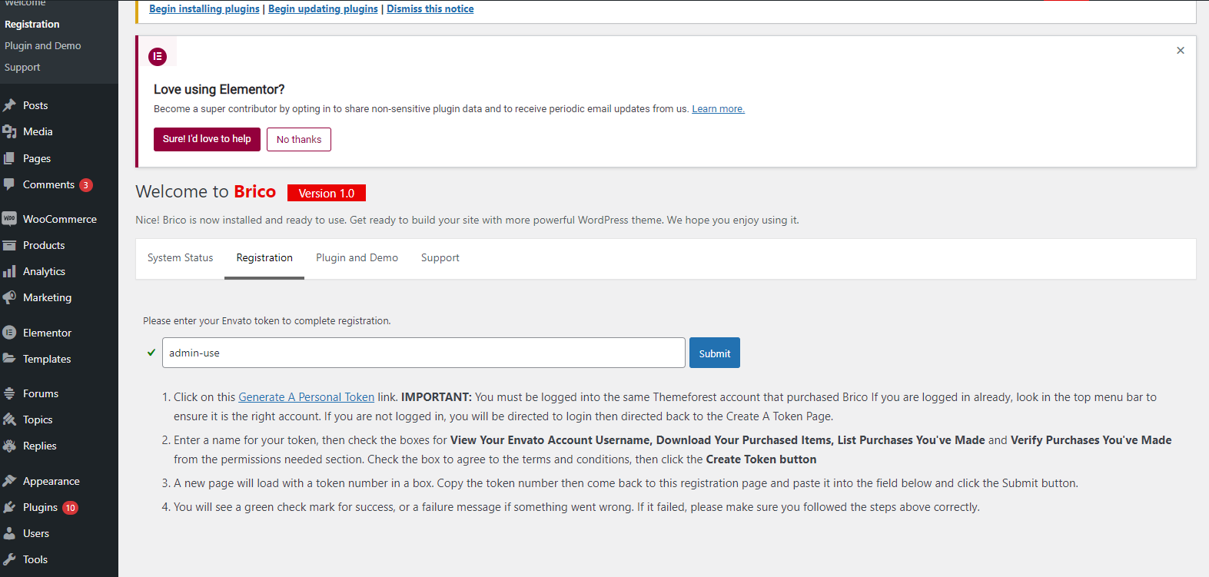This screenshot has height=577, width=1209.
Task: Select the Support tab
Action: pyautogui.click(x=440, y=258)
